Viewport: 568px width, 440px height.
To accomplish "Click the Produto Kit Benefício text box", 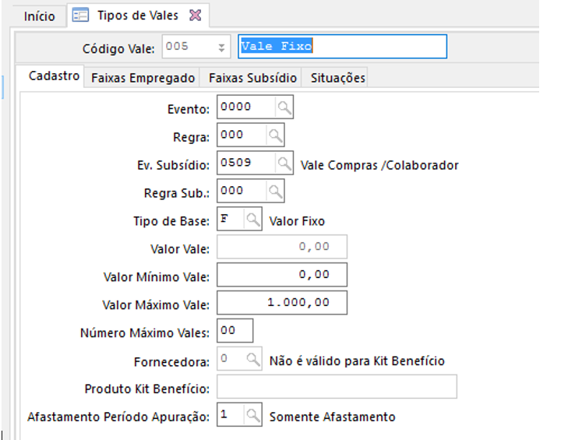I will point(337,387).
